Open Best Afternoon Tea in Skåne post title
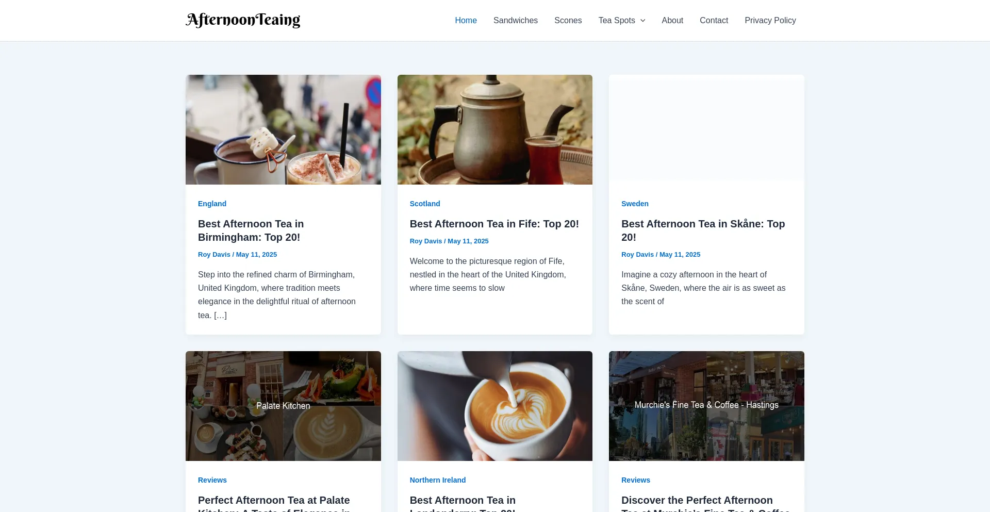 pos(703,230)
